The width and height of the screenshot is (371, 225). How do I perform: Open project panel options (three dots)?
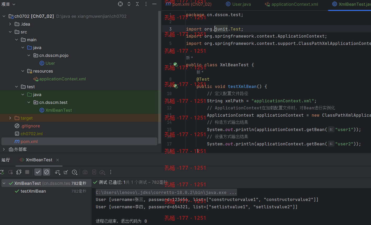point(146,4)
